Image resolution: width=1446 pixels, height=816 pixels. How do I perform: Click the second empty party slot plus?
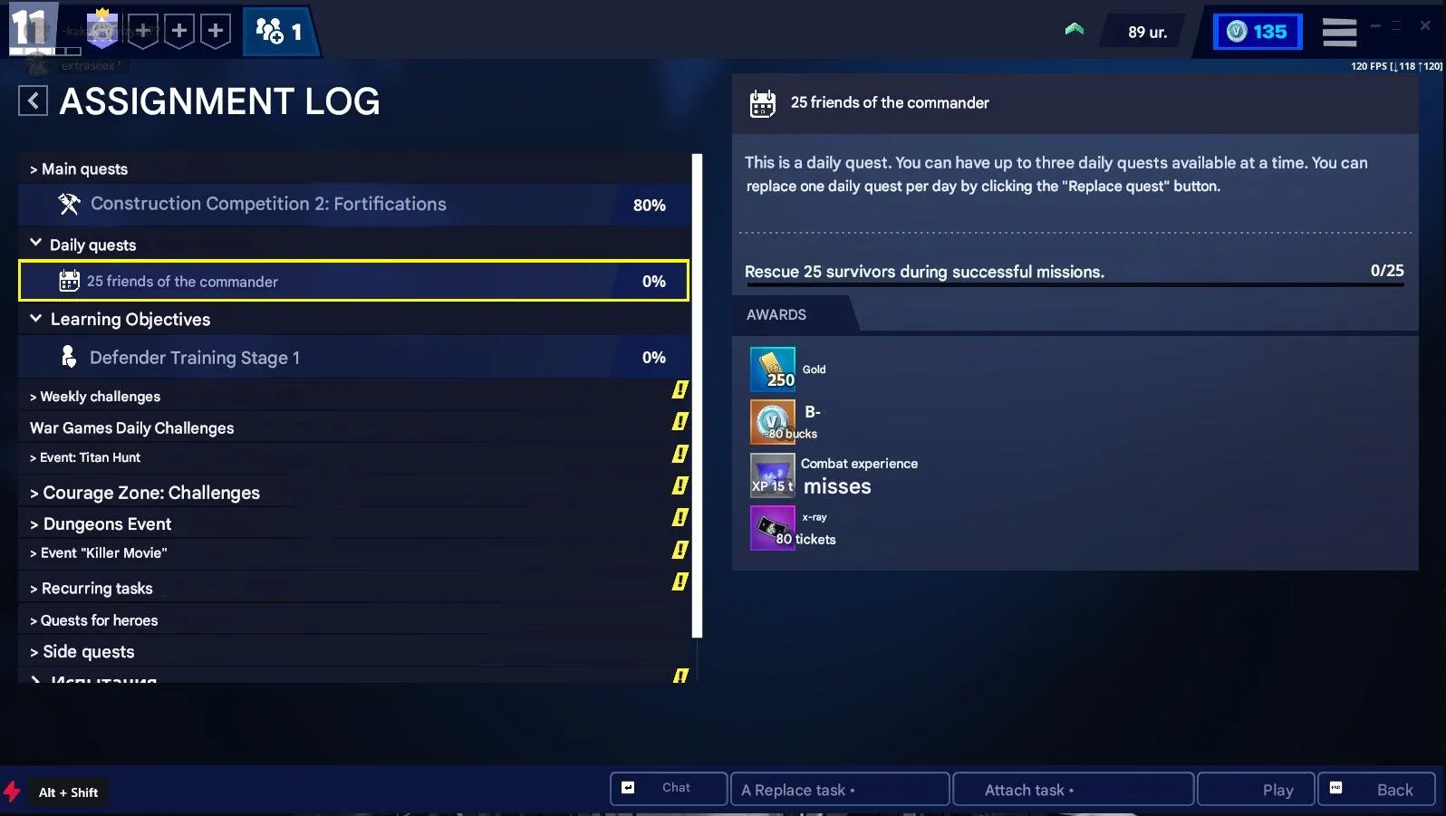tap(179, 31)
